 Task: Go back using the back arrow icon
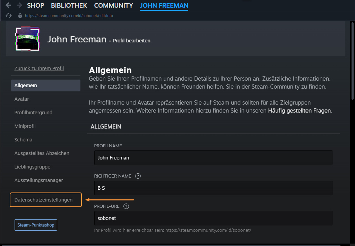8,5
